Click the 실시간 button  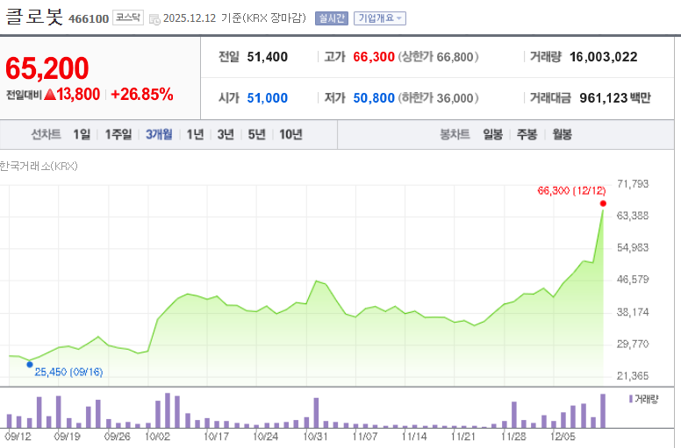pyautogui.click(x=332, y=18)
